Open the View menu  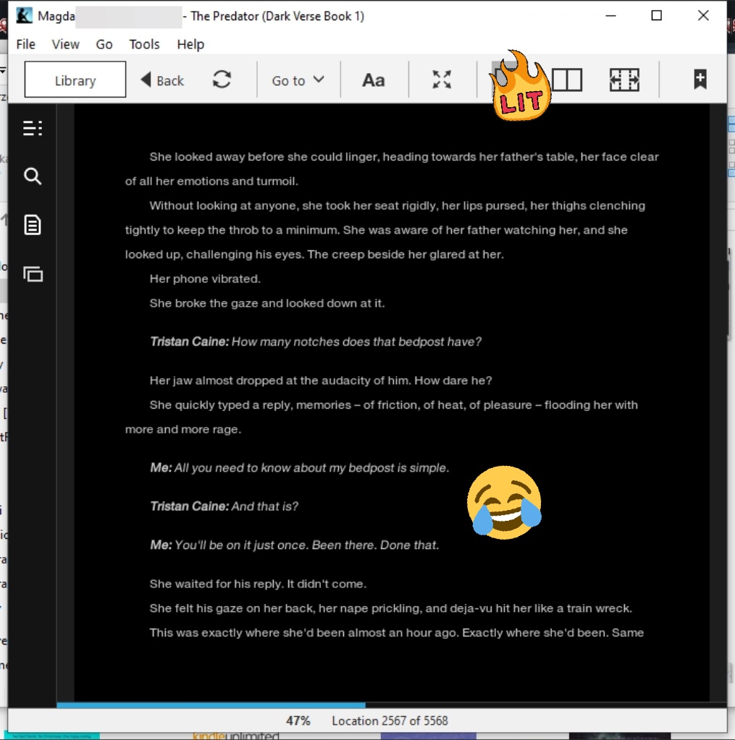65,44
